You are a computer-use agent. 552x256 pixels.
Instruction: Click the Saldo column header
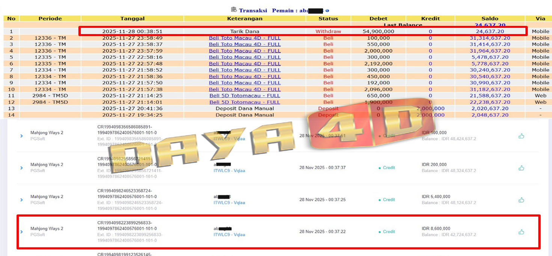pos(490,18)
